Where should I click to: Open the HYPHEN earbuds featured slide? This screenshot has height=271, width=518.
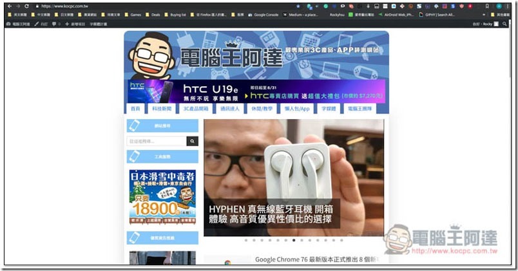point(294,178)
